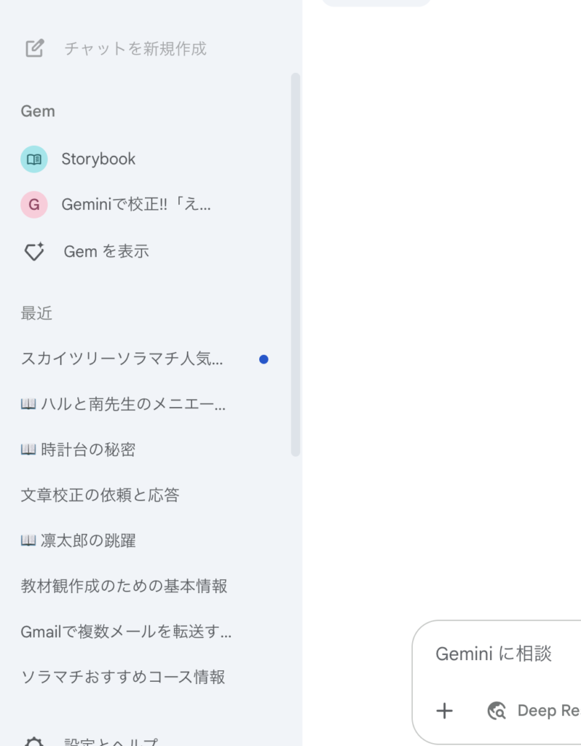The image size is (581, 746).
Task: Click the pink G gem avatar
Action: 33,205
